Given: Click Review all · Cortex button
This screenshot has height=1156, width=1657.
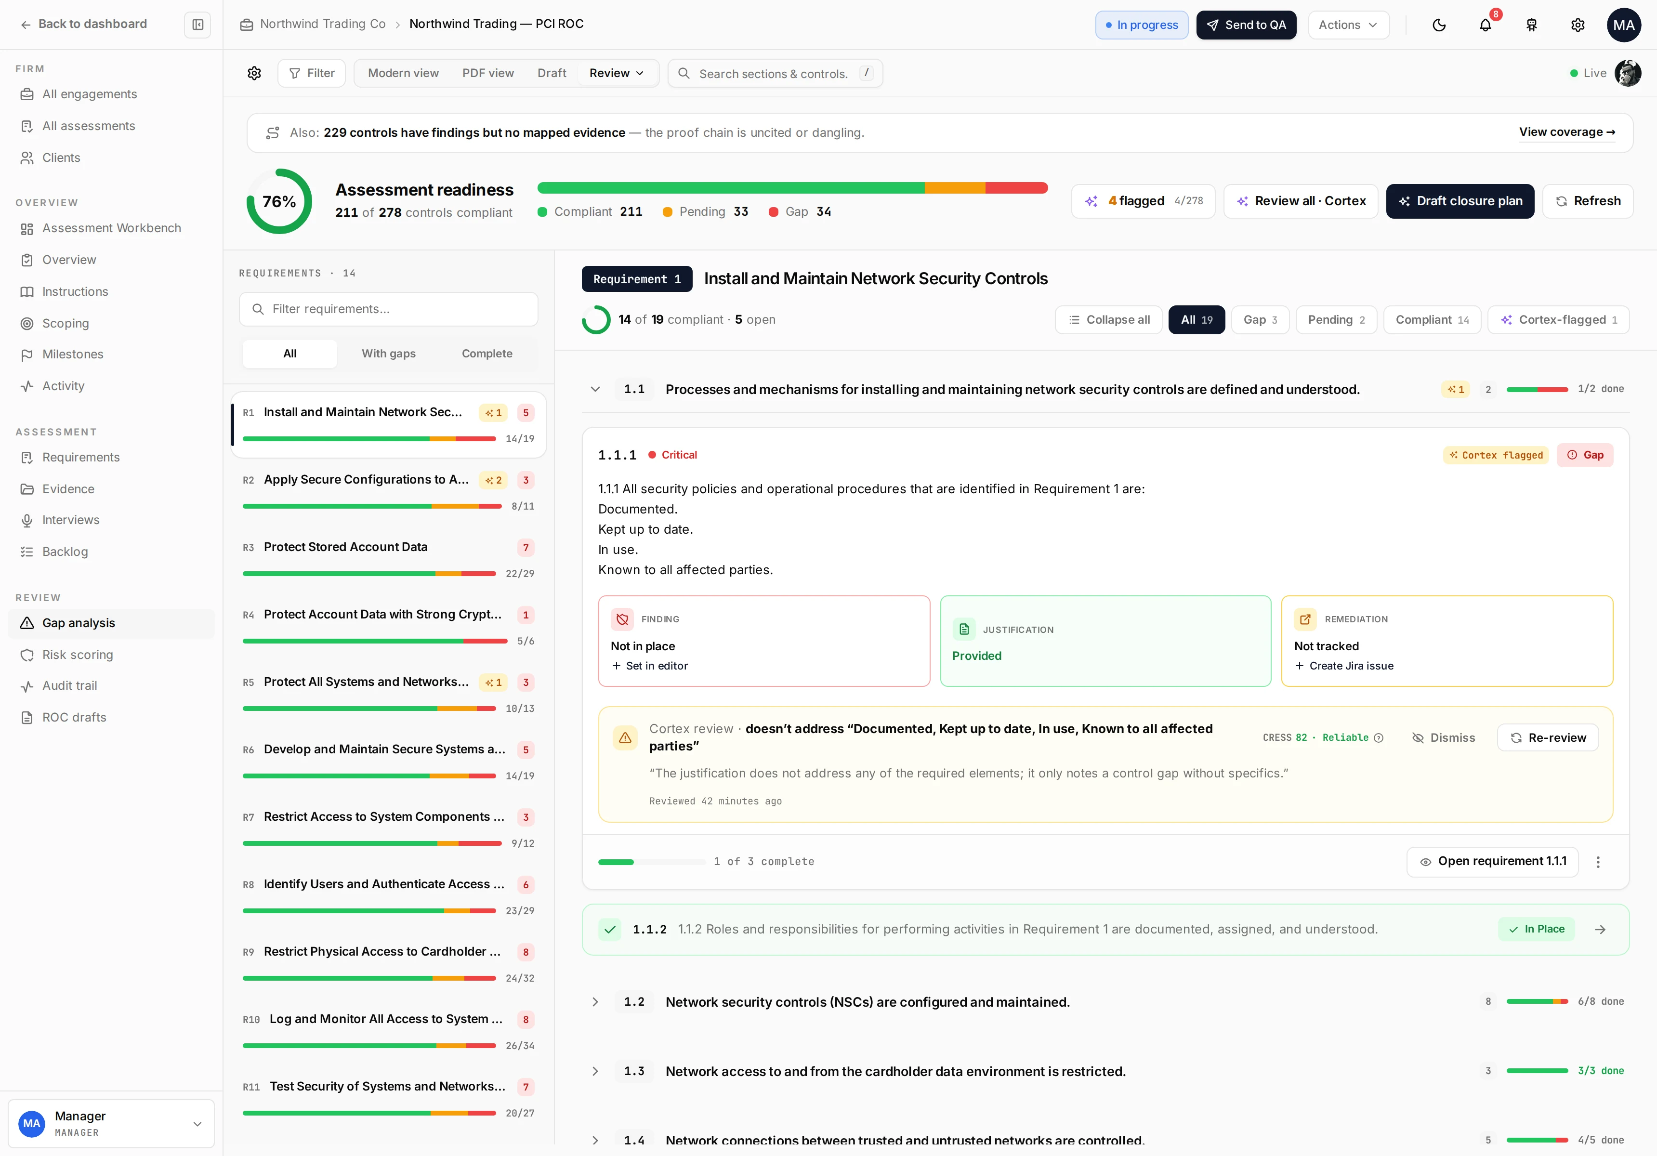Looking at the screenshot, I should (x=1301, y=201).
